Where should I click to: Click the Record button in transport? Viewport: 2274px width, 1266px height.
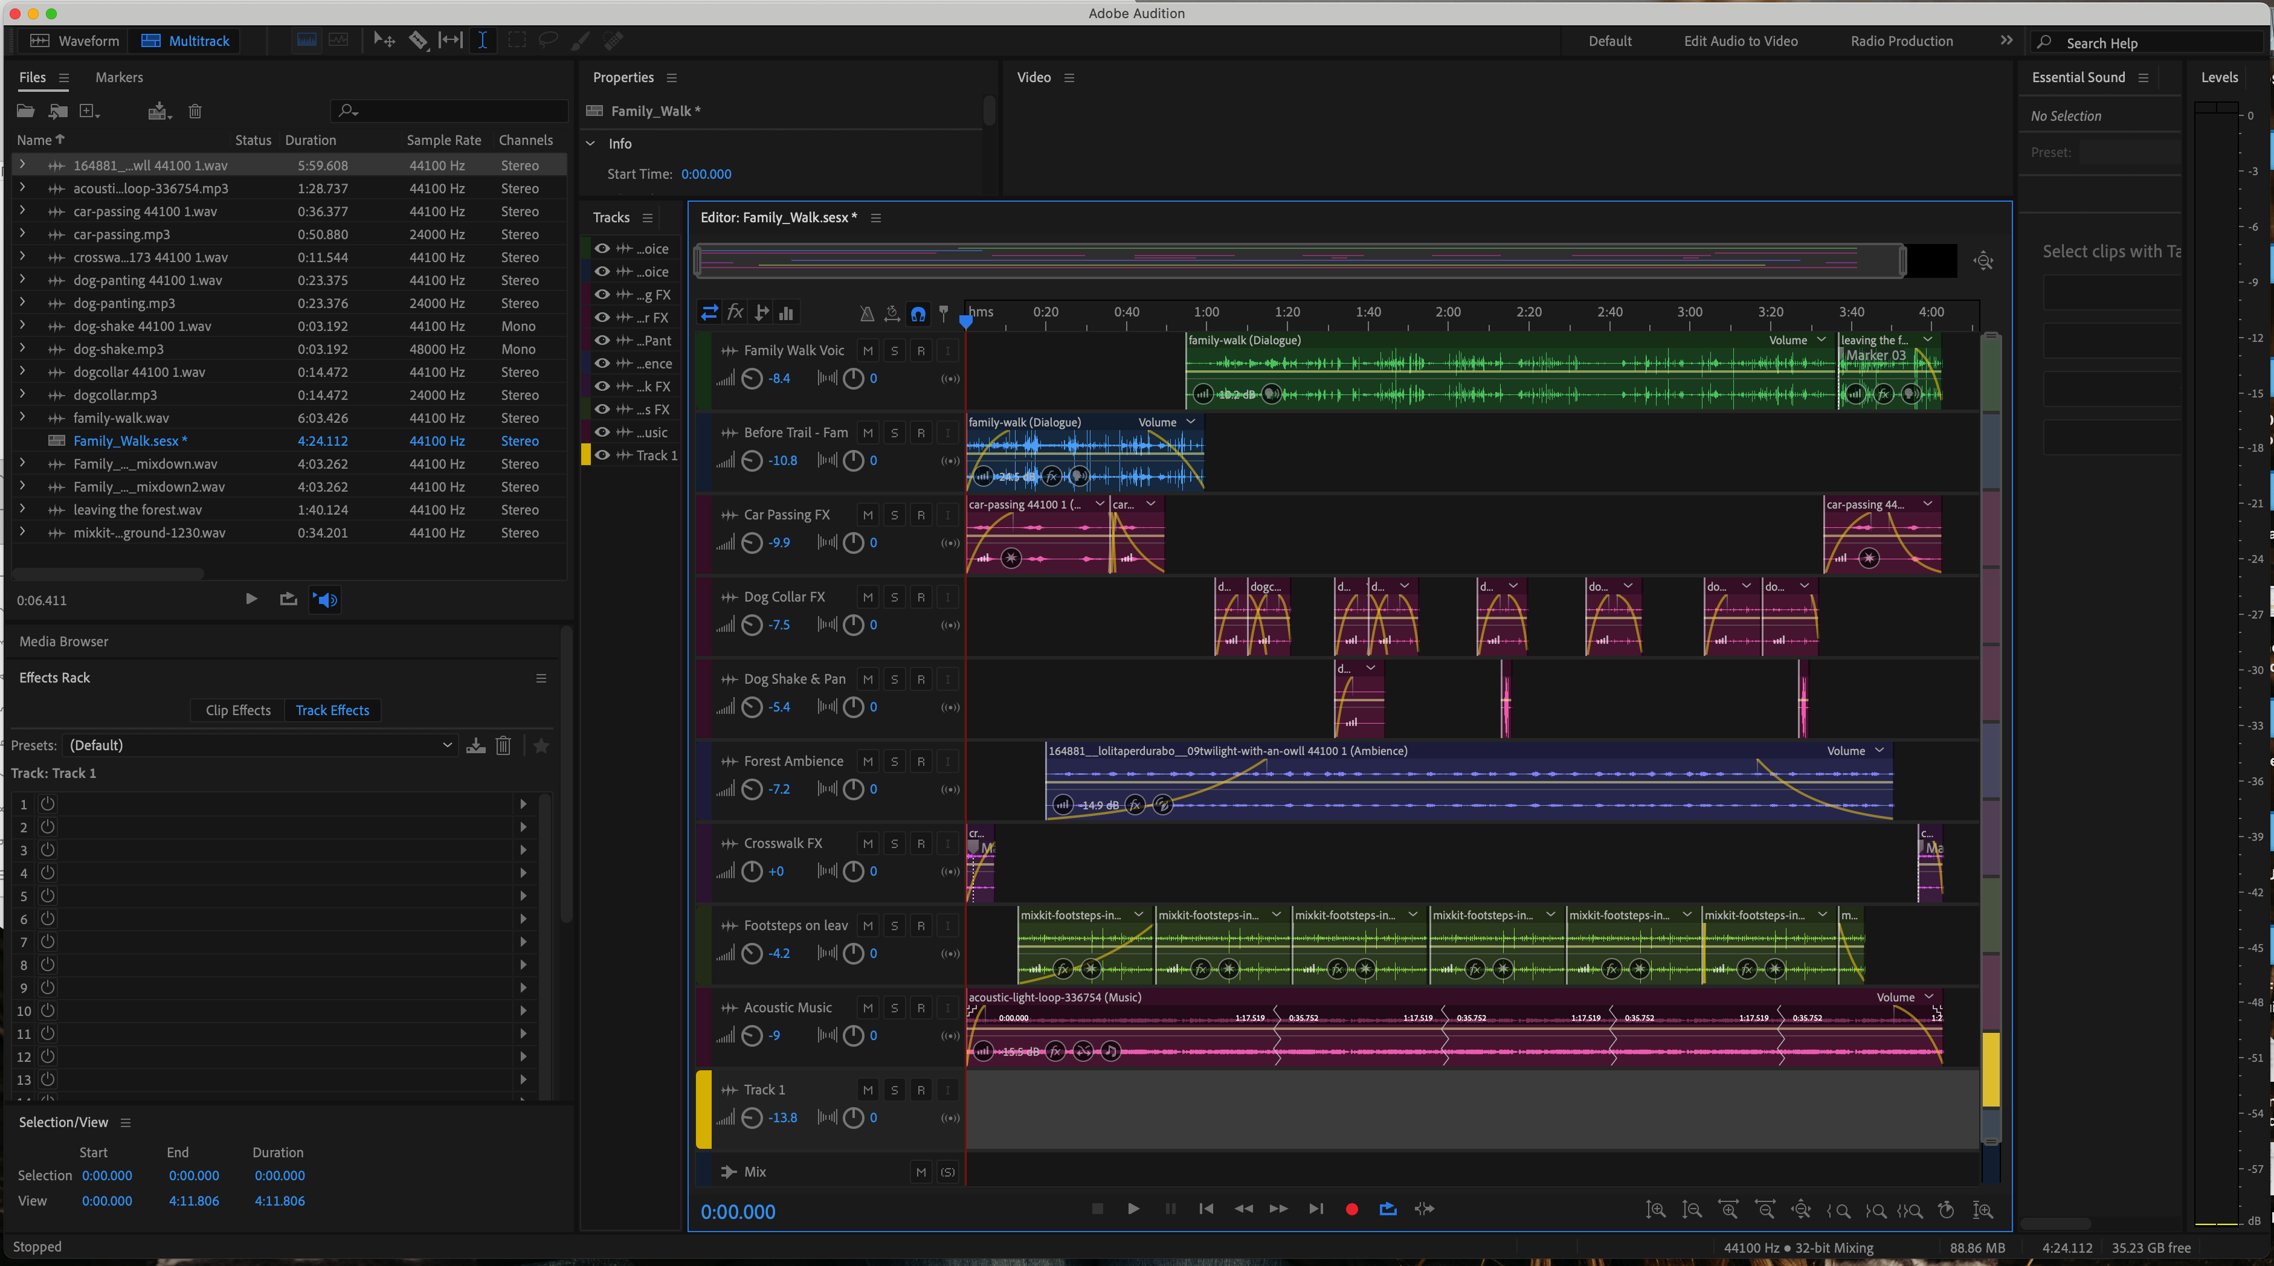point(1351,1209)
